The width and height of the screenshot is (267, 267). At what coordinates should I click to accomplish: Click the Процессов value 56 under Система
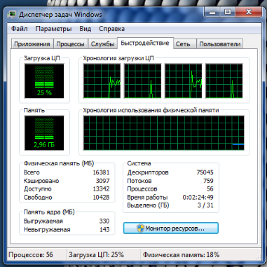[x=210, y=189]
